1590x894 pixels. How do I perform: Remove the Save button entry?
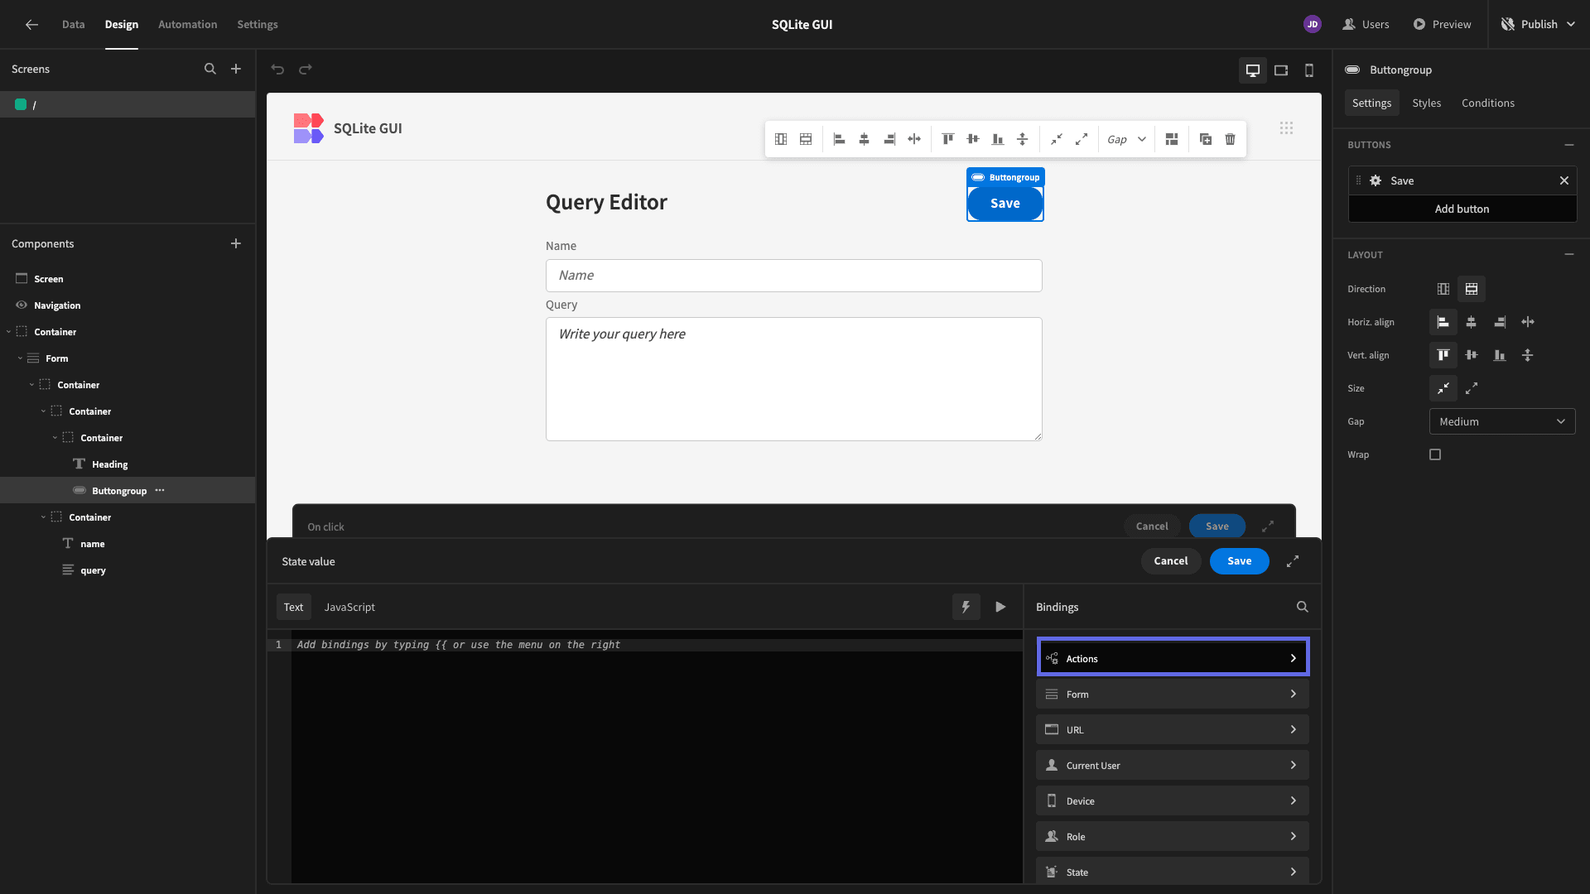pos(1564,180)
